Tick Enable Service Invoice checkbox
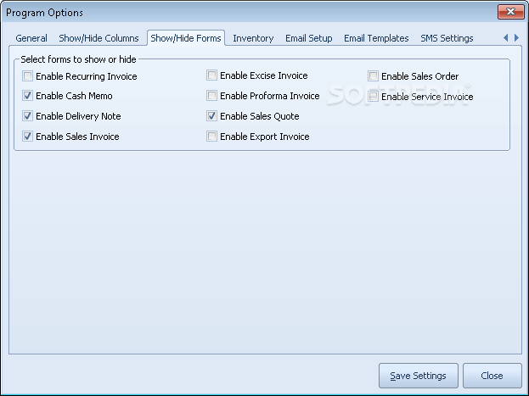 pyautogui.click(x=373, y=97)
